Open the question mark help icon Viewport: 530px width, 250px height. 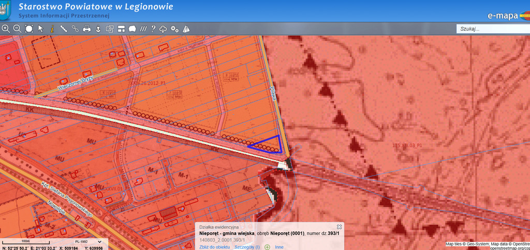[x=153, y=29]
